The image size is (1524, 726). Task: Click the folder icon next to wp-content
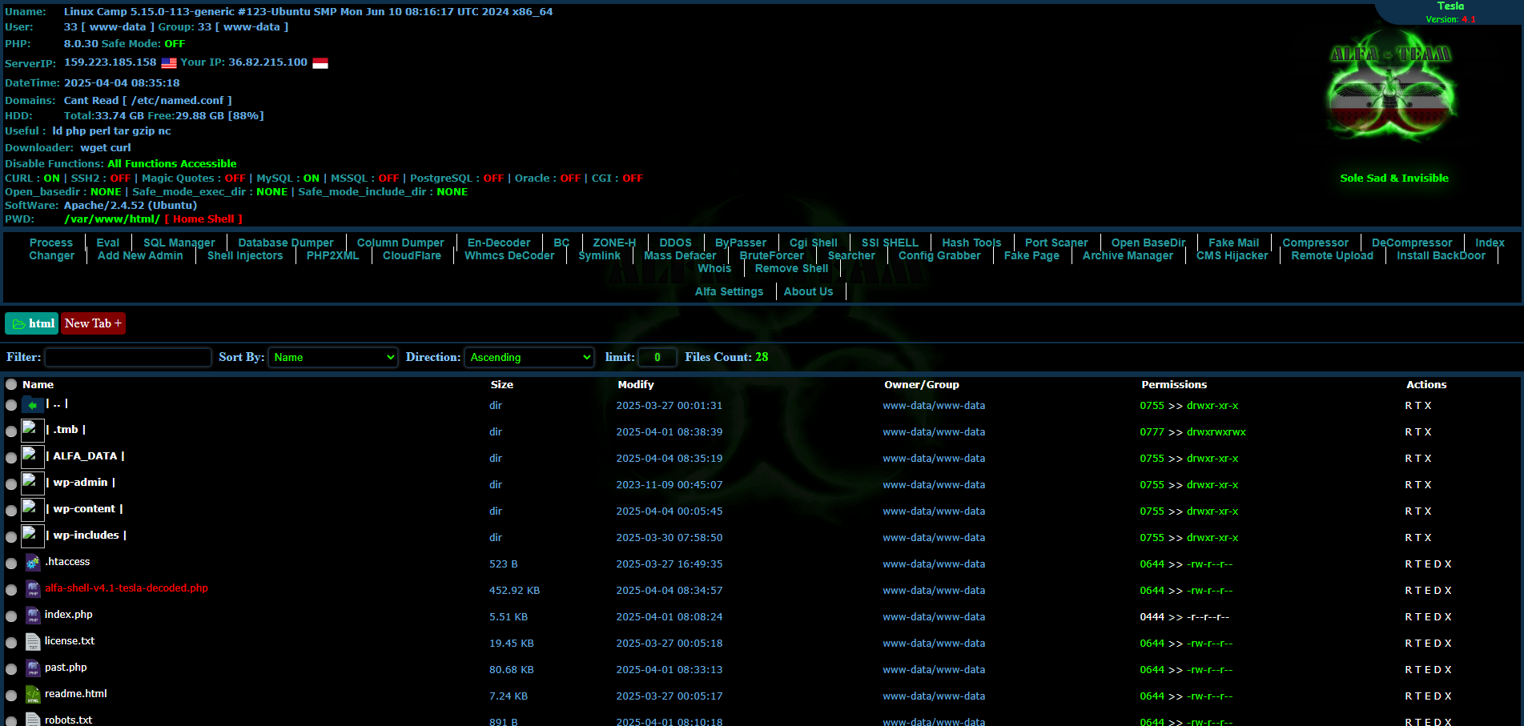tap(33, 509)
